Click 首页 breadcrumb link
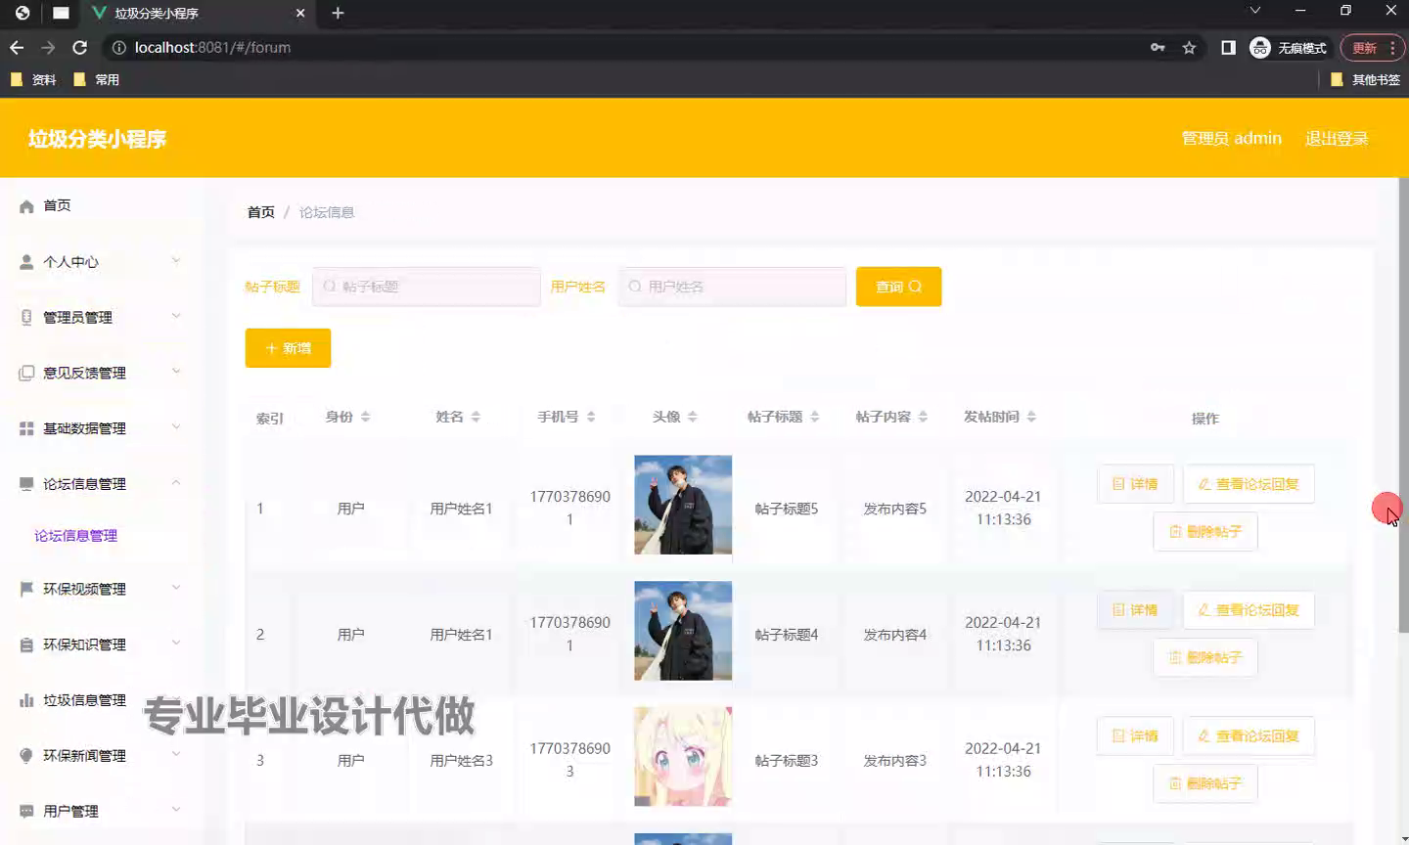The height and width of the screenshot is (845, 1409). tap(260, 212)
